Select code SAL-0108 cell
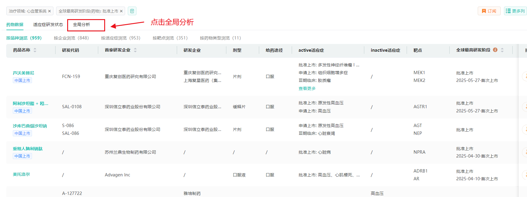Screen dimensions: 527x197 tap(72, 107)
